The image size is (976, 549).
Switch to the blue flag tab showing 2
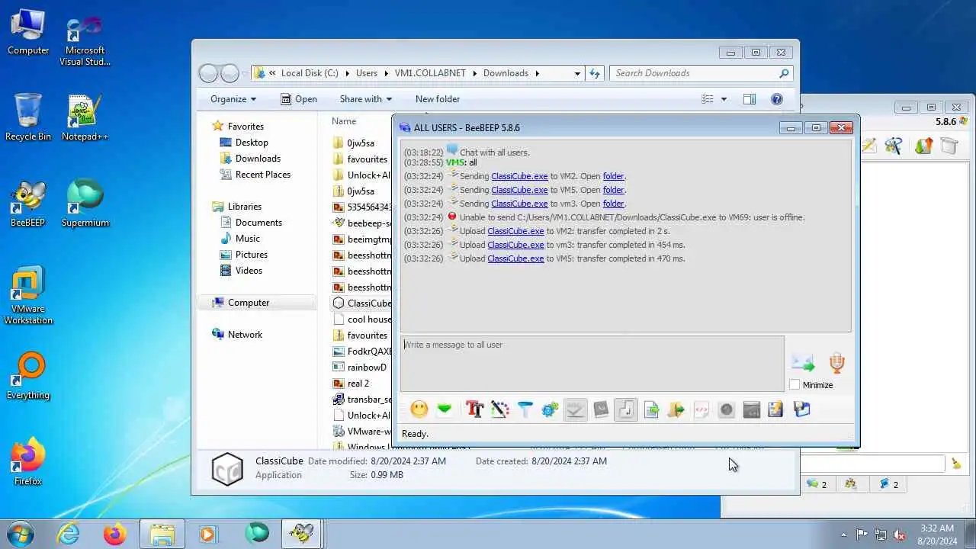click(888, 484)
